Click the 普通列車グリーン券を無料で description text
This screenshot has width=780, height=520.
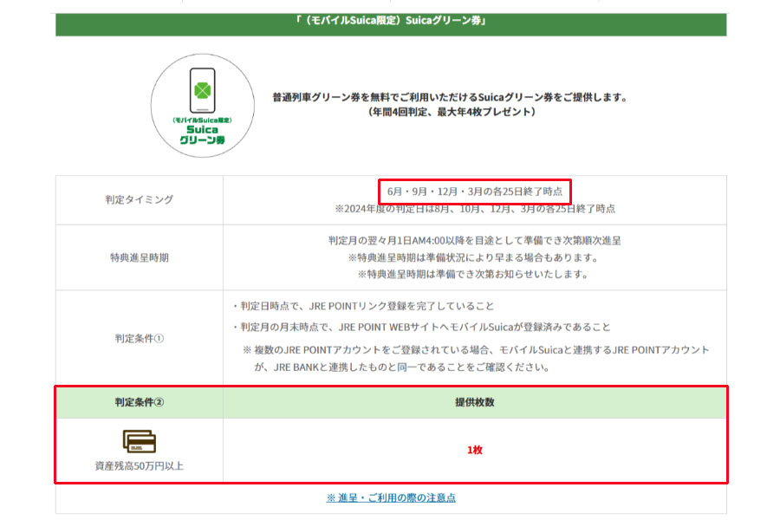click(x=449, y=97)
